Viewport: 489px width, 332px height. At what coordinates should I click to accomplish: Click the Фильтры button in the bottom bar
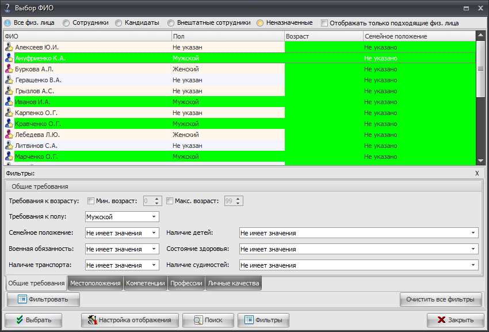click(263, 320)
